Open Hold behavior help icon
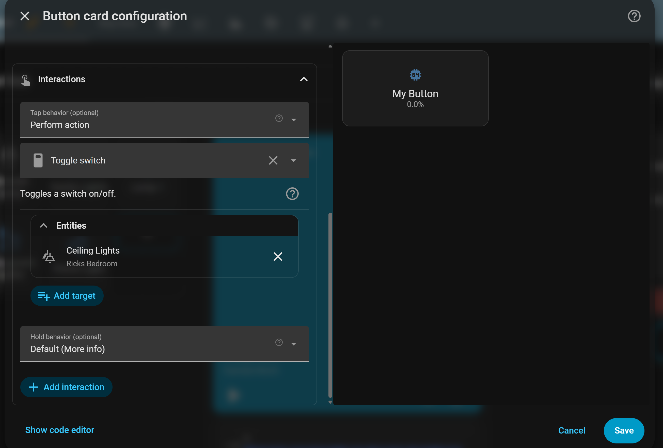 tap(279, 342)
